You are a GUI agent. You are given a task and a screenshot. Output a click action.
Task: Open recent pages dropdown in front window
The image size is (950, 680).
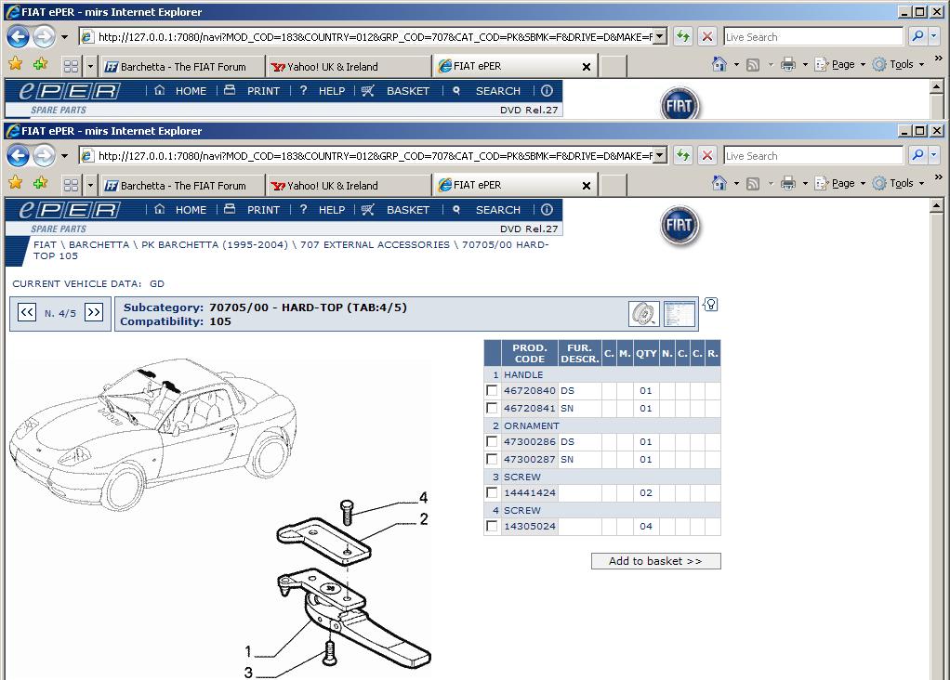click(x=64, y=156)
